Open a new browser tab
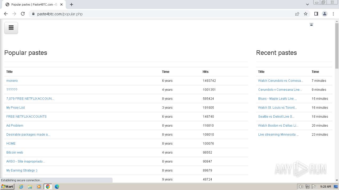 [72, 4]
